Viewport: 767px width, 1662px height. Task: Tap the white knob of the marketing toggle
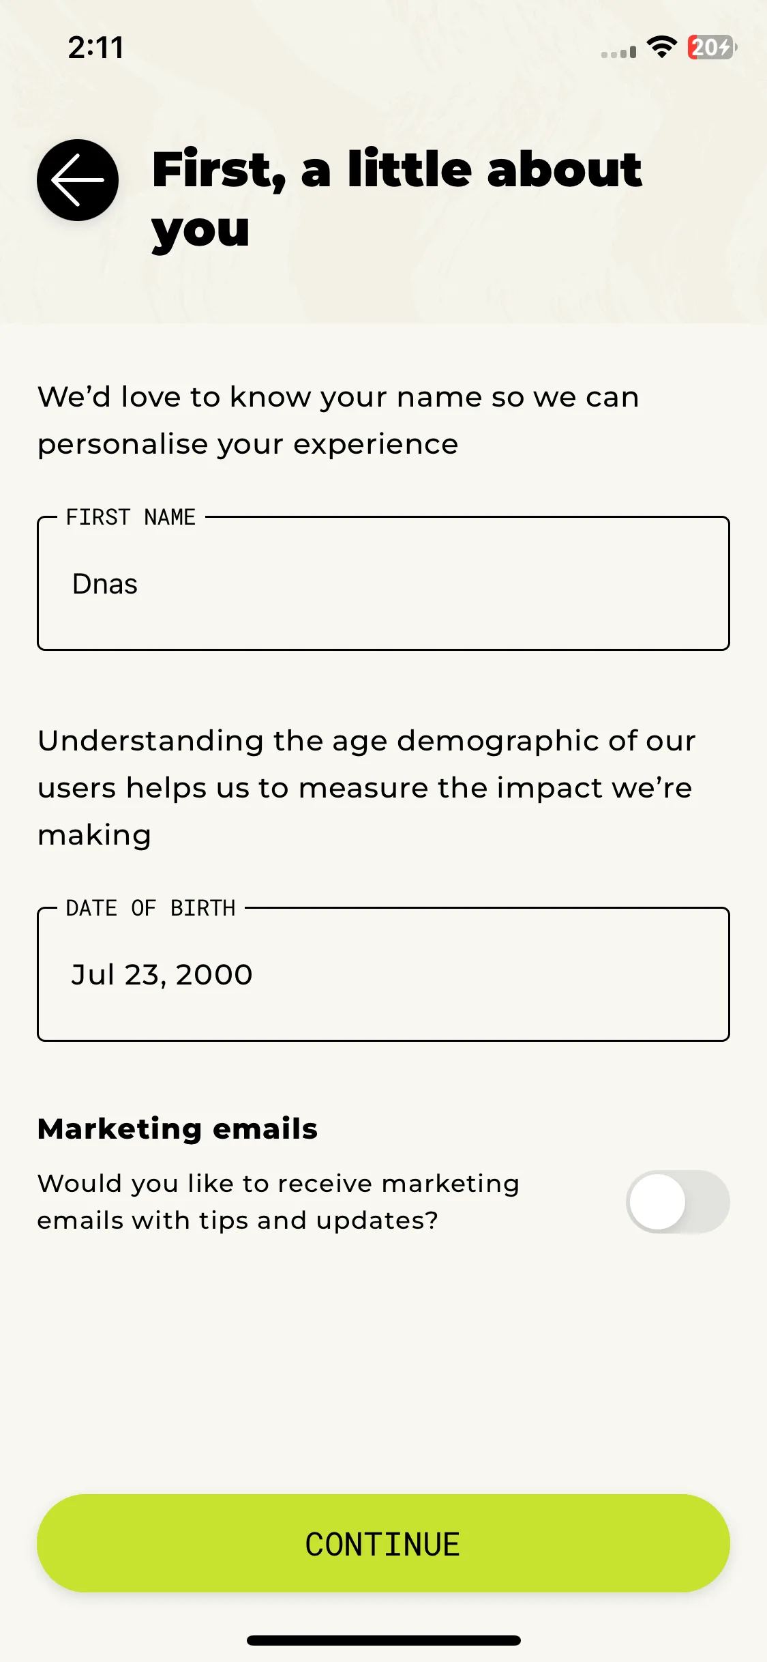point(657,1201)
